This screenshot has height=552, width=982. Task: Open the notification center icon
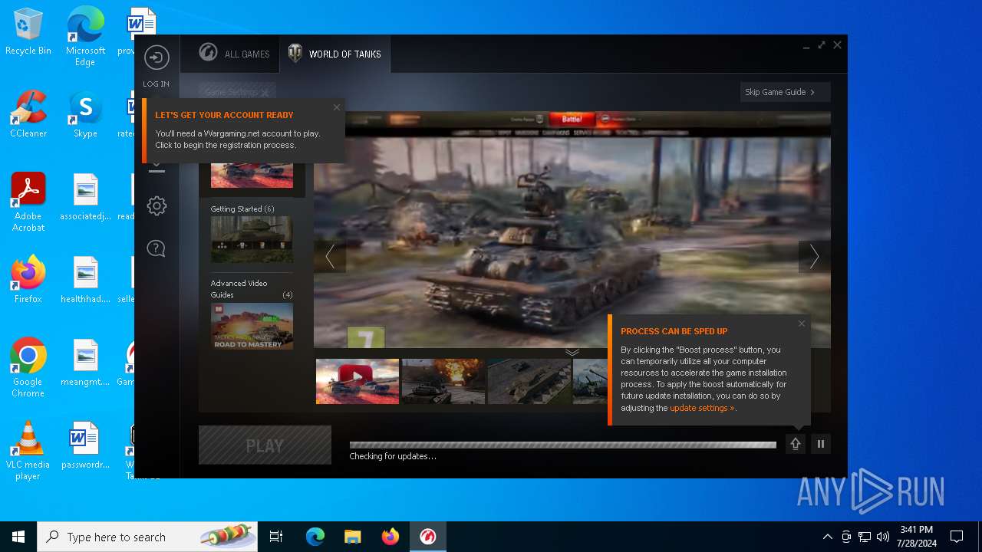(957, 537)
